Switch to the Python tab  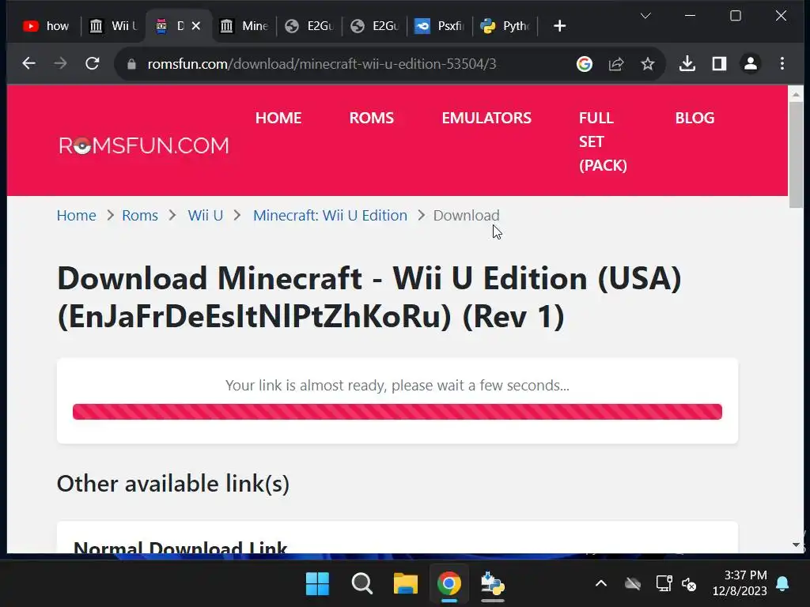(x=505, y=26)
